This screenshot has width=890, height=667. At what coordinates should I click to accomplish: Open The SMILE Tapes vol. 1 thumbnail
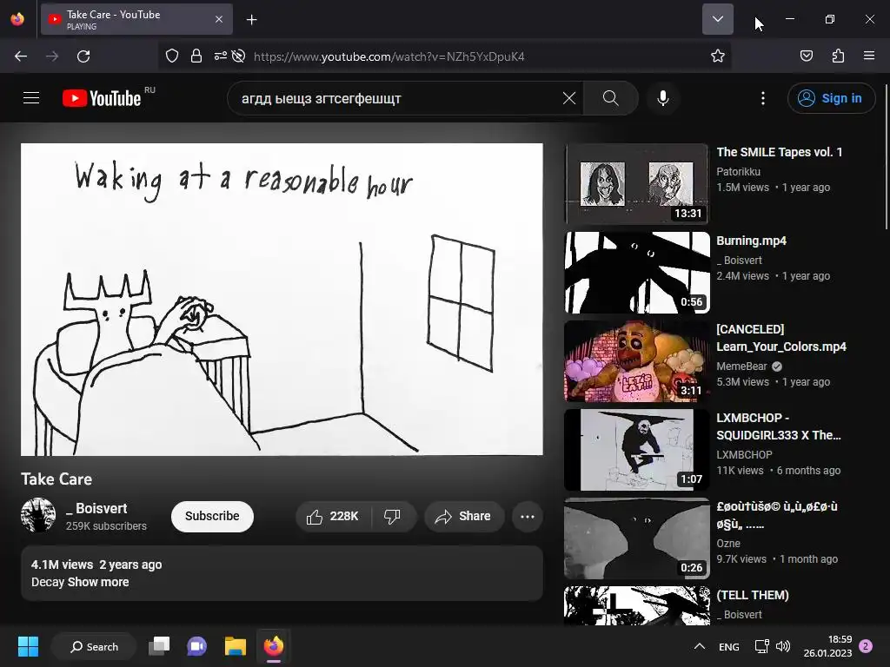click(637, 183)
